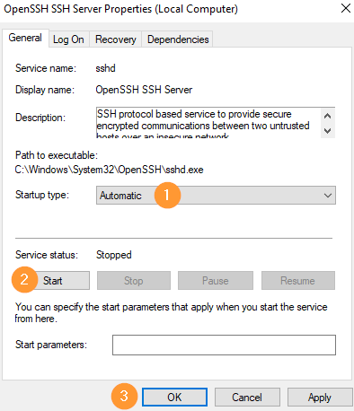Image resolution: width=354 pixels, height=411 pixels.
Task: Click the disabled Pause button
Action: coord(216,281)
